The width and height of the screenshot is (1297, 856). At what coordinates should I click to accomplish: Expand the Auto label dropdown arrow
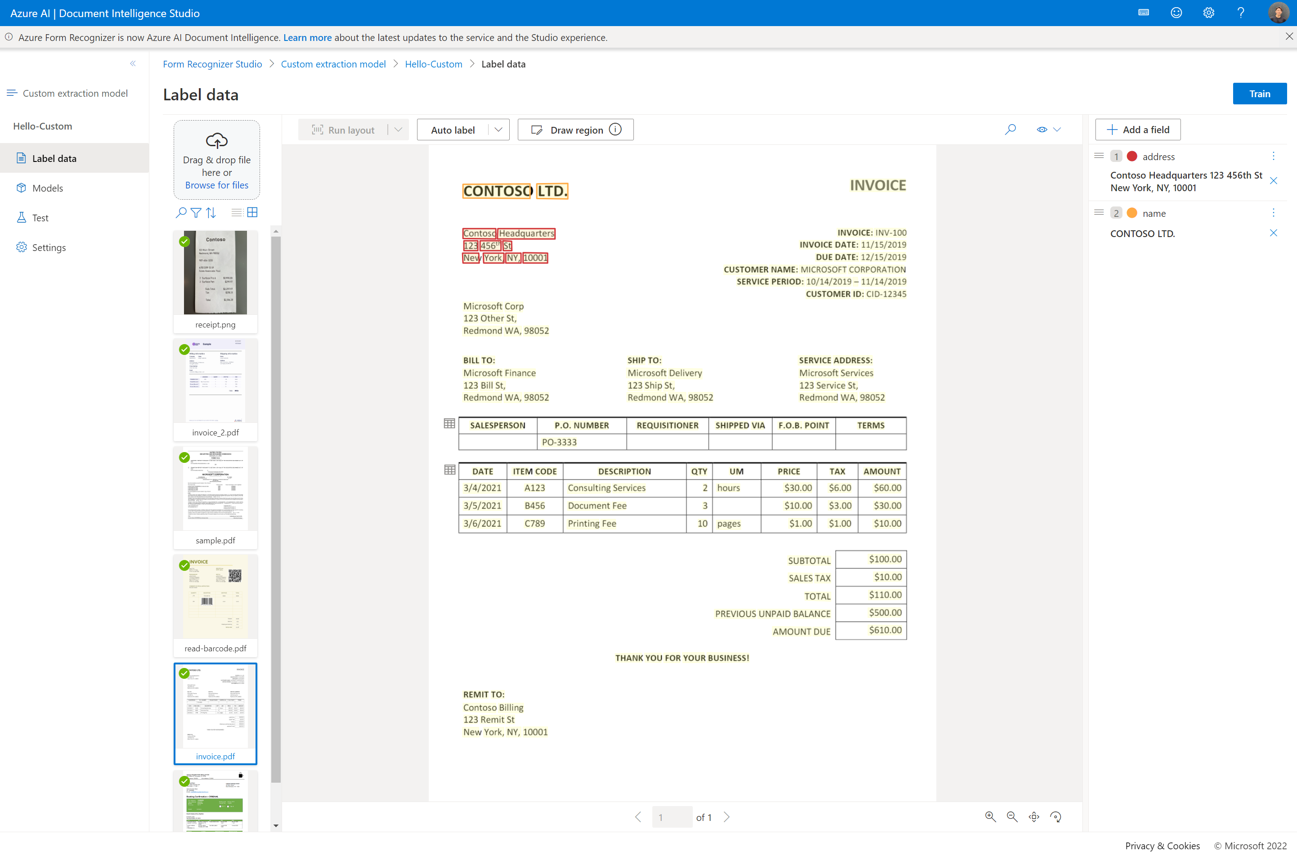click(498, 129)
